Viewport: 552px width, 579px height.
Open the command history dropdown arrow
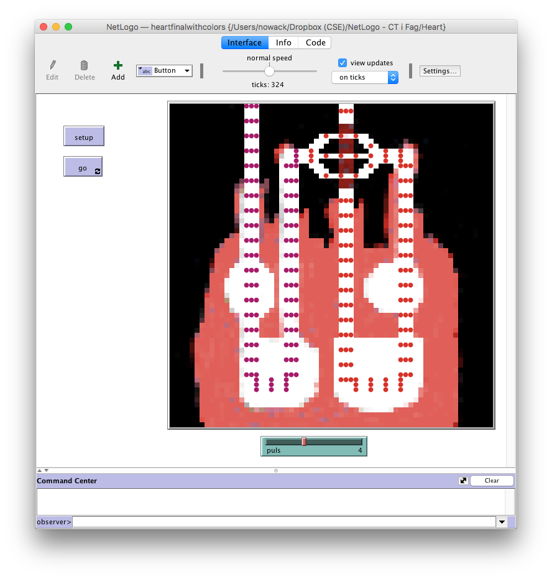pos(501,522)
